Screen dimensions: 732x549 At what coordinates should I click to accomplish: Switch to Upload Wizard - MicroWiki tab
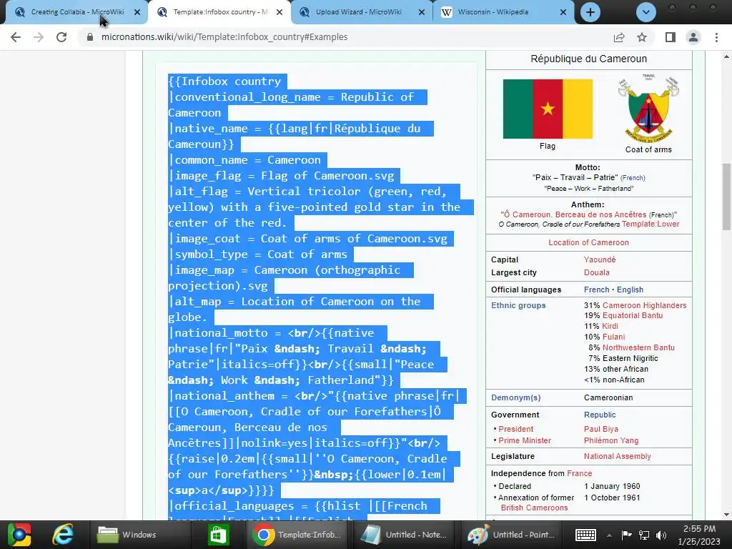tap(362, 12)
